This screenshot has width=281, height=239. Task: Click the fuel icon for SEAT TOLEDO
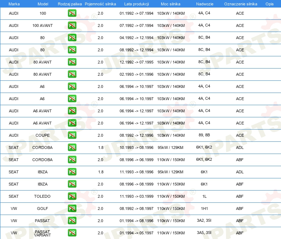point(72,196)
